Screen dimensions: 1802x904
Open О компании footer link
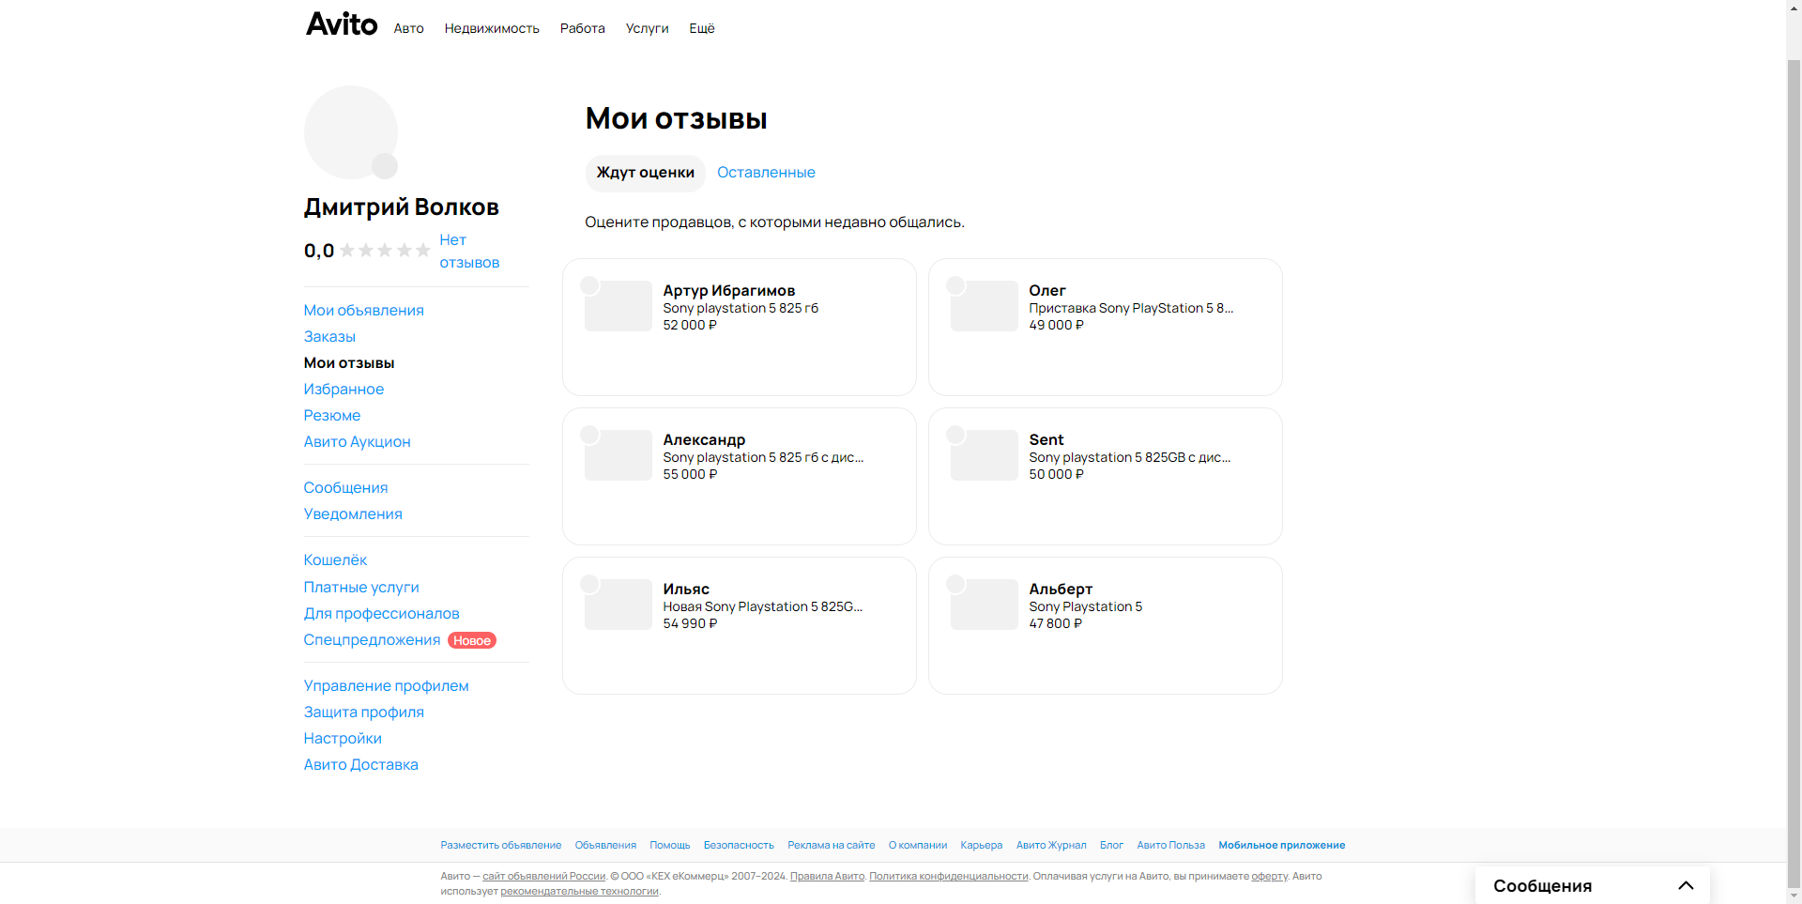coord(918,845)
